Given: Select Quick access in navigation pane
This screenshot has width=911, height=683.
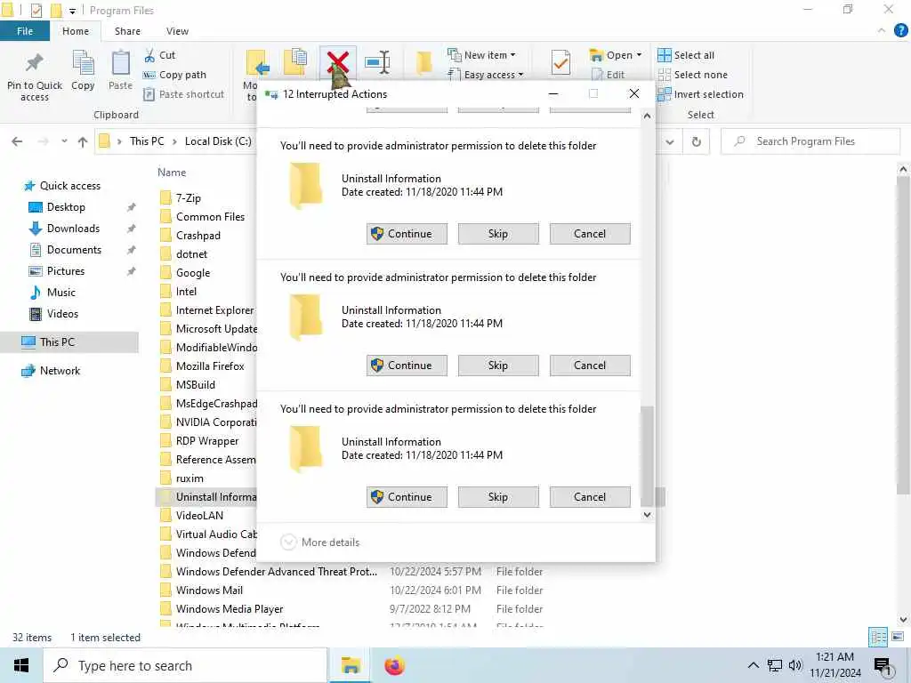Looking at the screenshot, I should [62, 186].
